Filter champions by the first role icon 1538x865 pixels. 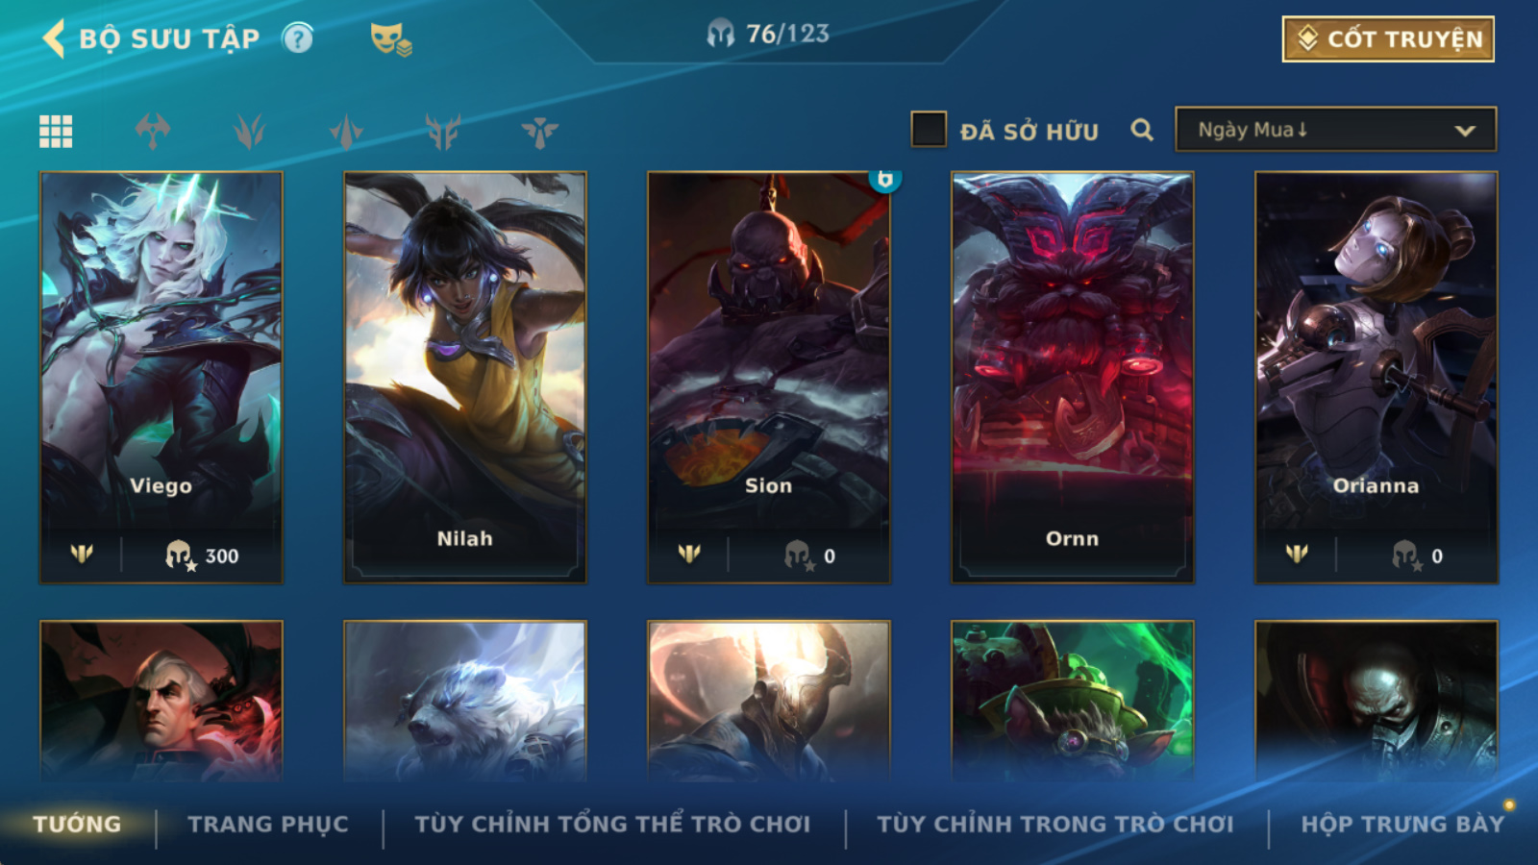coord(153,132)
